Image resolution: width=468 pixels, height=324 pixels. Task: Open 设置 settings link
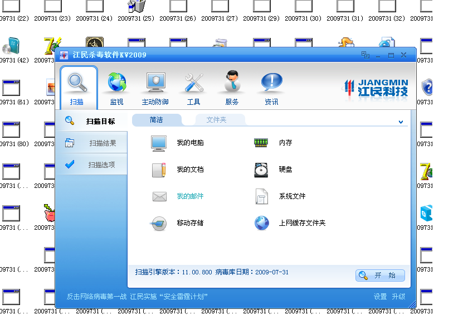(380, 297)
